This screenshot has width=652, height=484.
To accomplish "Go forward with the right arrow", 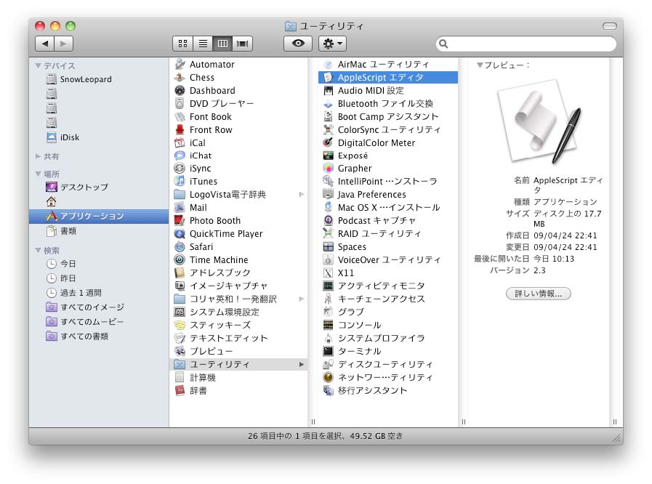I will [63, 44].
